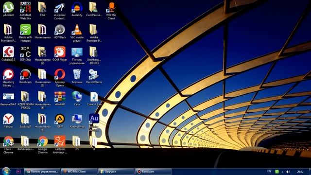Open the Браузер Opera shortcut

click(60, 78)
